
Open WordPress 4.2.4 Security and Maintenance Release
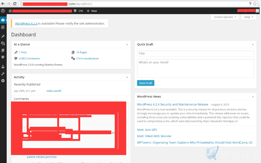[x=172, y=104]
